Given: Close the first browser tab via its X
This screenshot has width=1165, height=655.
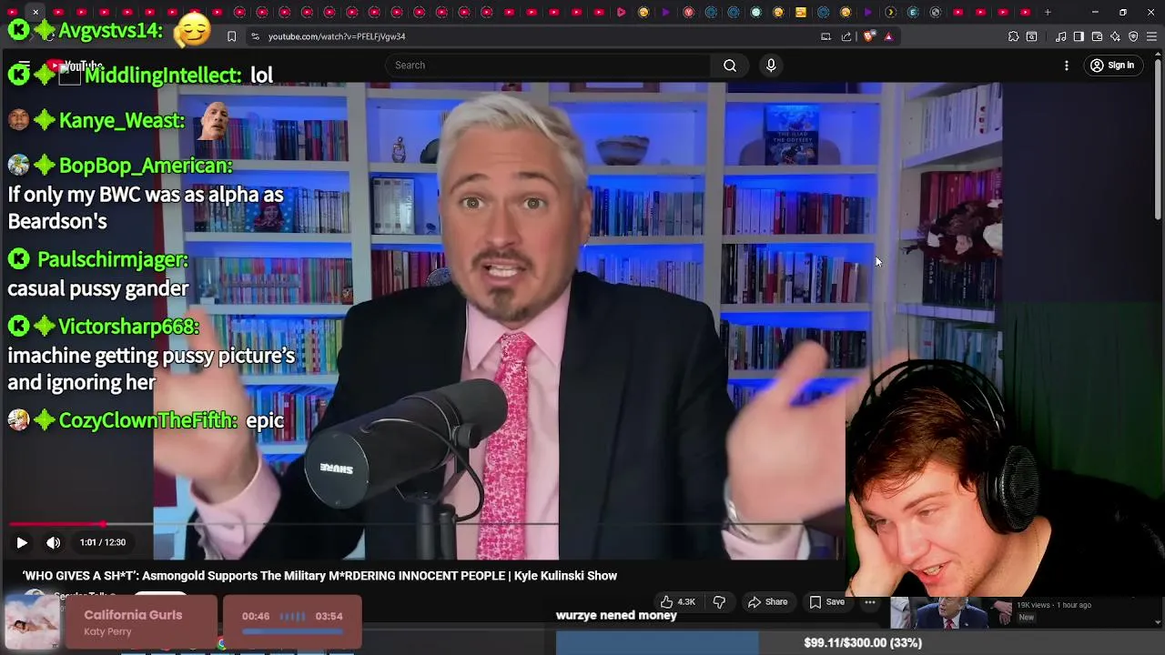Looking at the screenshot, I should tap(35, 13).
